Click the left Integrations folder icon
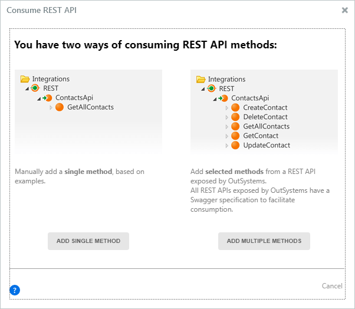This screenshot has width=355, height=309. [25, 79]
